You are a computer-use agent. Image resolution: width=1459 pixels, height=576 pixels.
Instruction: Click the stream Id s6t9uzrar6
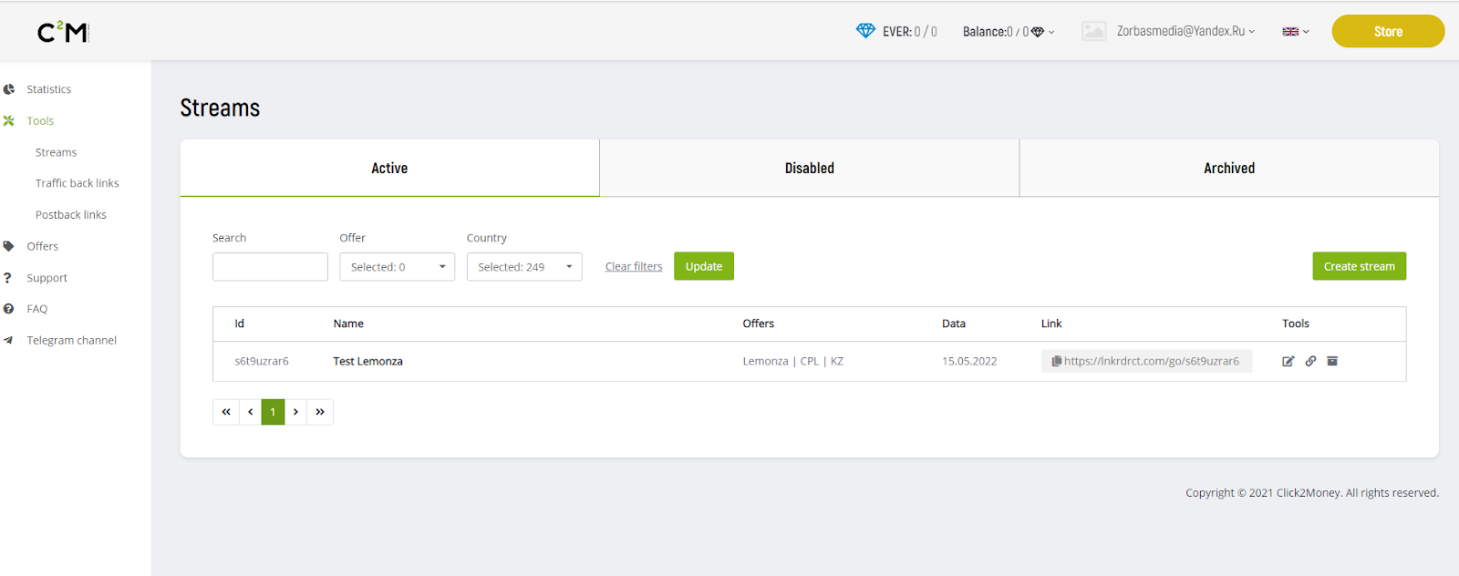pos(262,362)
